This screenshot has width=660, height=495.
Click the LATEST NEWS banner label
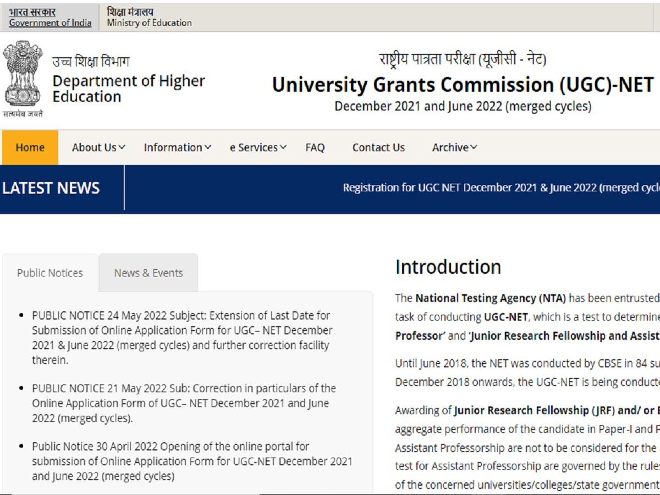(x=51, y=188)
